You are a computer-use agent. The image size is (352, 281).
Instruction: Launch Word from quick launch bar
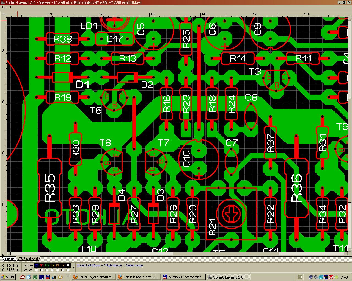(x=42, y=277)
